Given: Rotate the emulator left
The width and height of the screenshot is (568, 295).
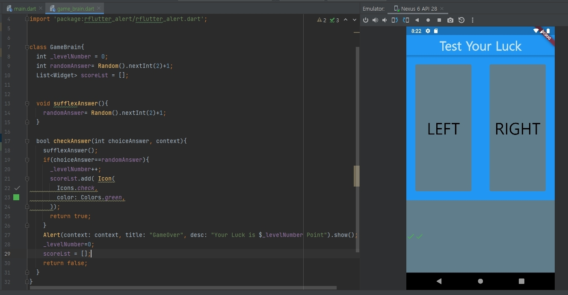Looking at the screenshot, I should coord(395,20).
